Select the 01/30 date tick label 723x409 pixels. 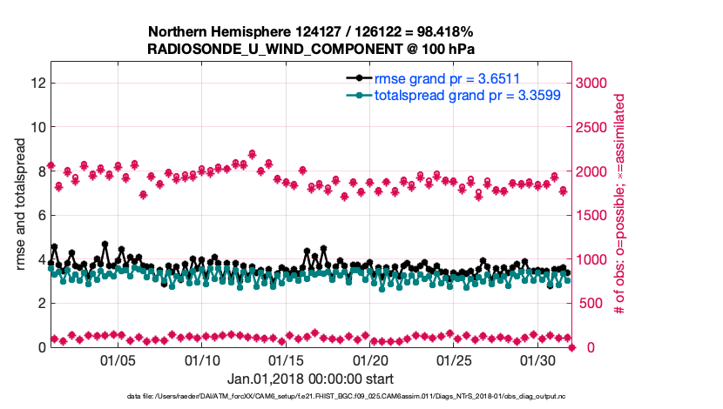tap(537, 361)
